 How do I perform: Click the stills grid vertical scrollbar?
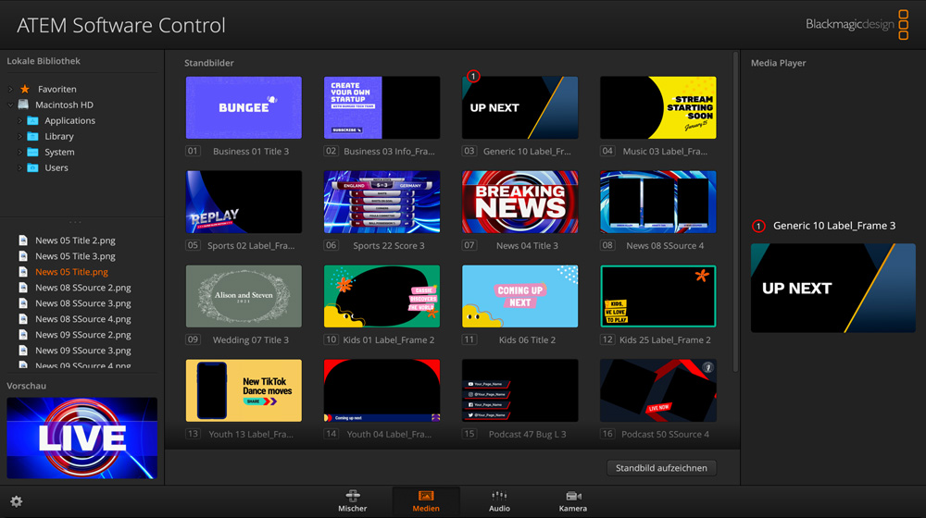(x=735, y=213)
